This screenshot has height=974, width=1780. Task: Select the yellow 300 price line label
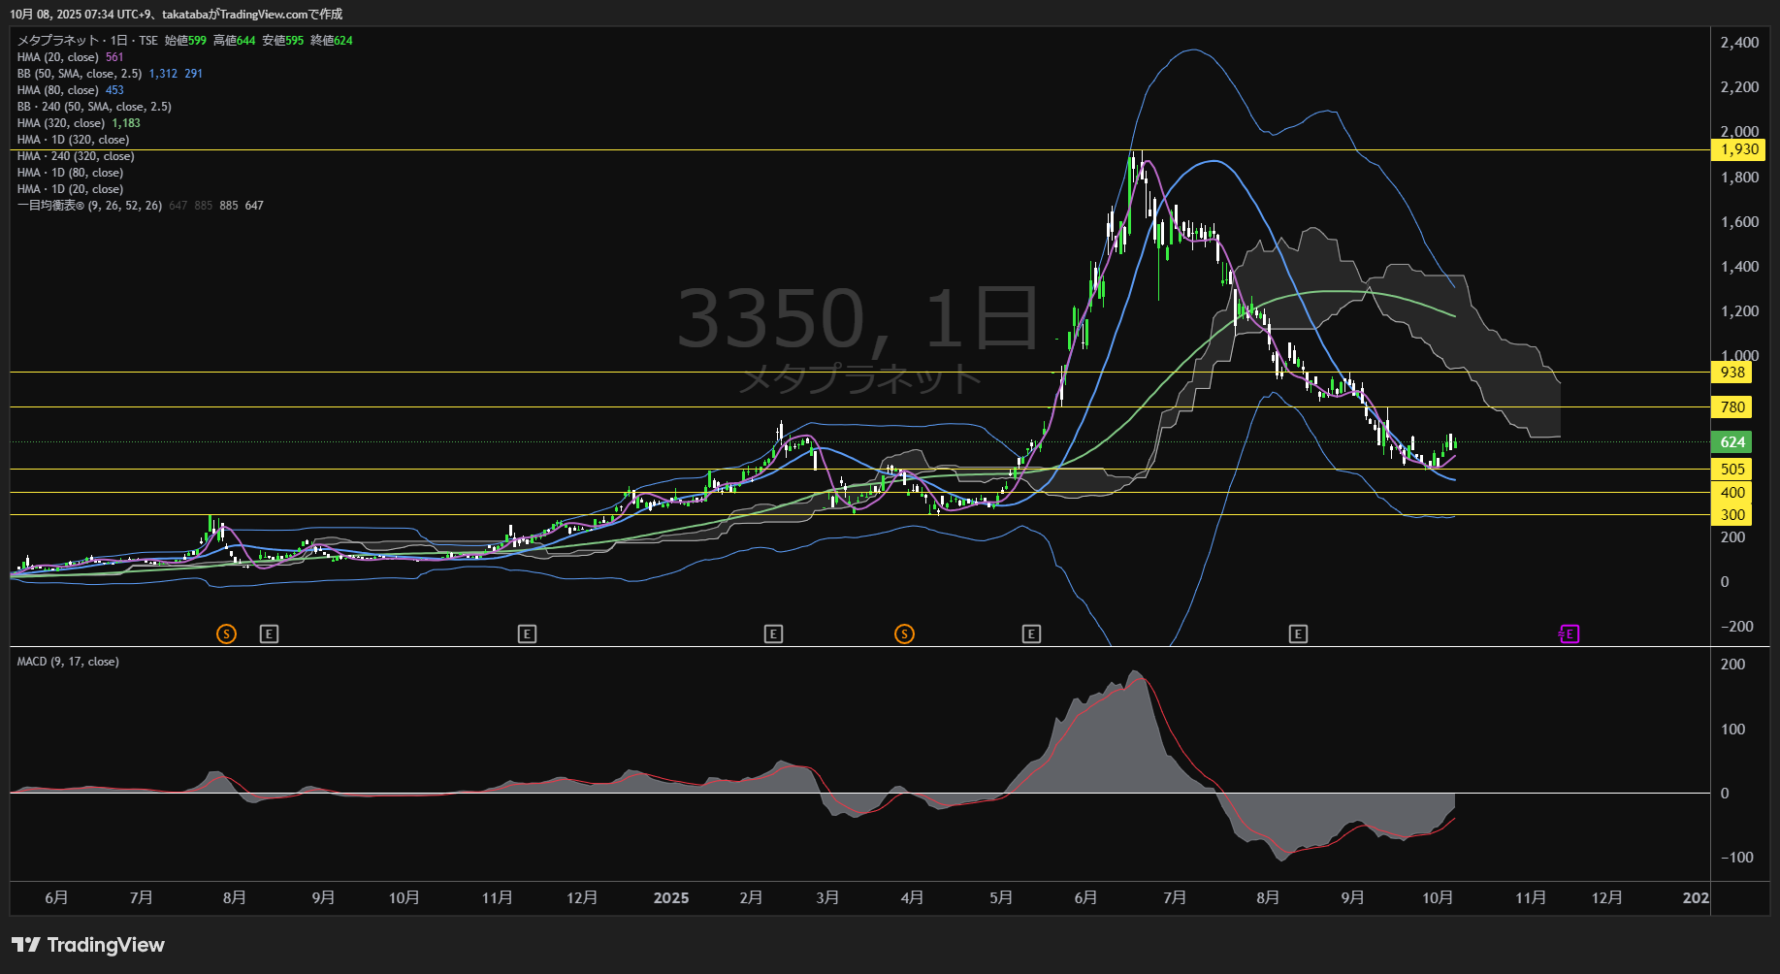pos(1732,515)
